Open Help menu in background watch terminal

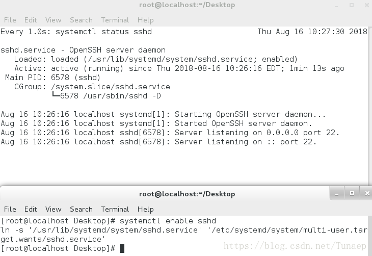(146, 20)
